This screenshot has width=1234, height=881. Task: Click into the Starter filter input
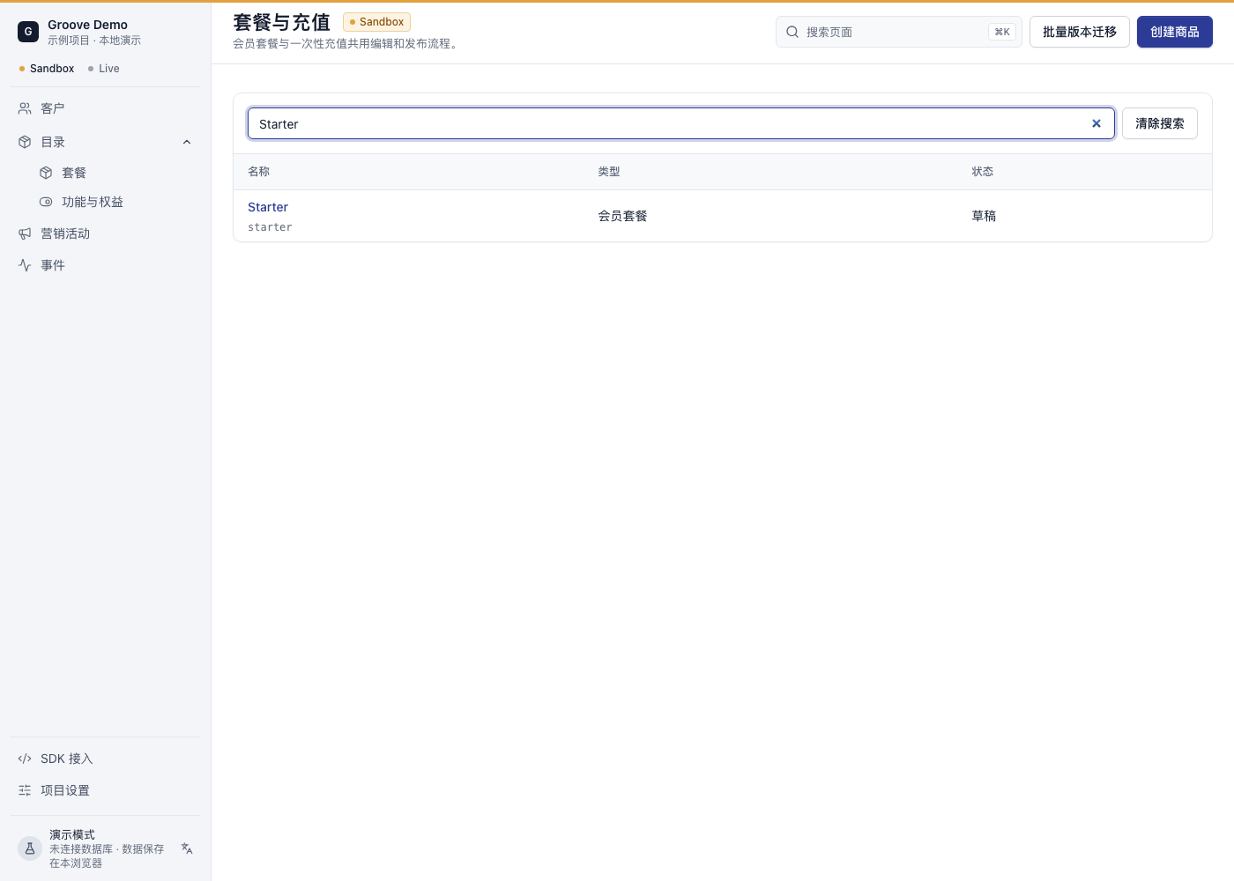click(x=681, y=123)
